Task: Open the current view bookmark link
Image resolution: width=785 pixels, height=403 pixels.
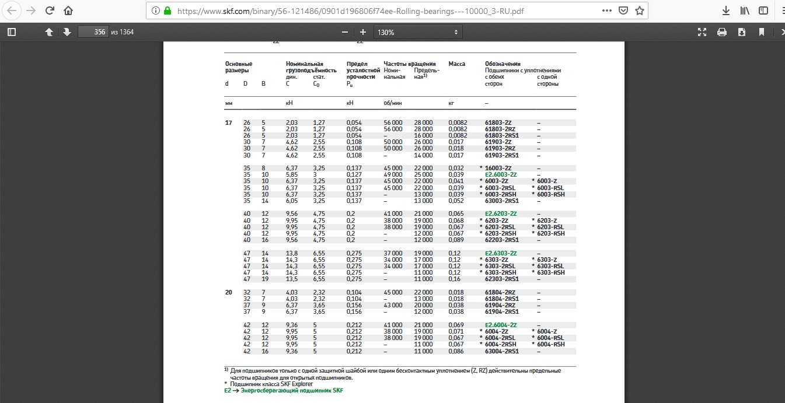Action: [762, 32]
